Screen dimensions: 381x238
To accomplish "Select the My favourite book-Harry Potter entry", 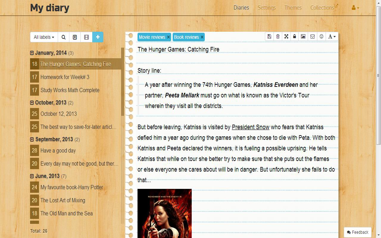I will 72,187.
